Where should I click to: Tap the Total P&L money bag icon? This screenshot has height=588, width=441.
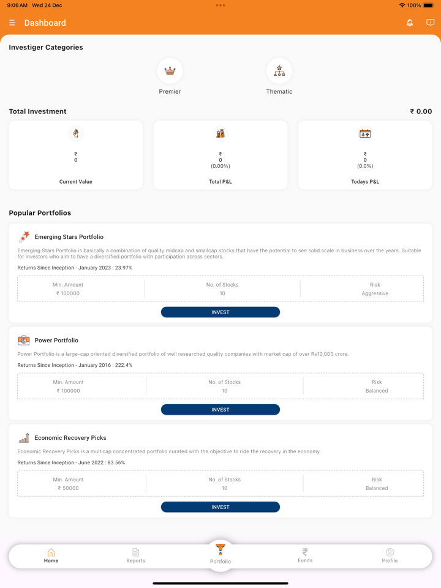click(221, 134)
